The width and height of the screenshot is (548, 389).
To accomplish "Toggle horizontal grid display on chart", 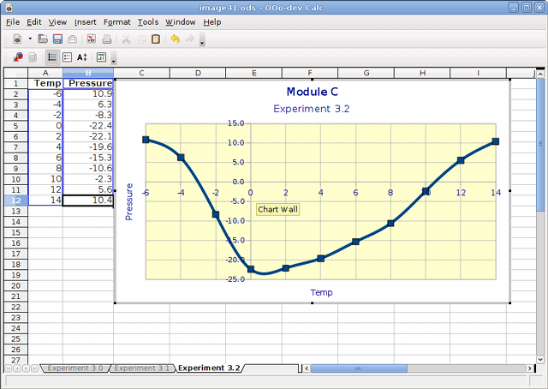I will pyautogui.click(x=52, y=57).
